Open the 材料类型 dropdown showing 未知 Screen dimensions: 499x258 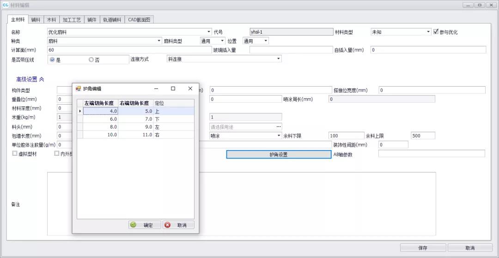tap(428, 32)
